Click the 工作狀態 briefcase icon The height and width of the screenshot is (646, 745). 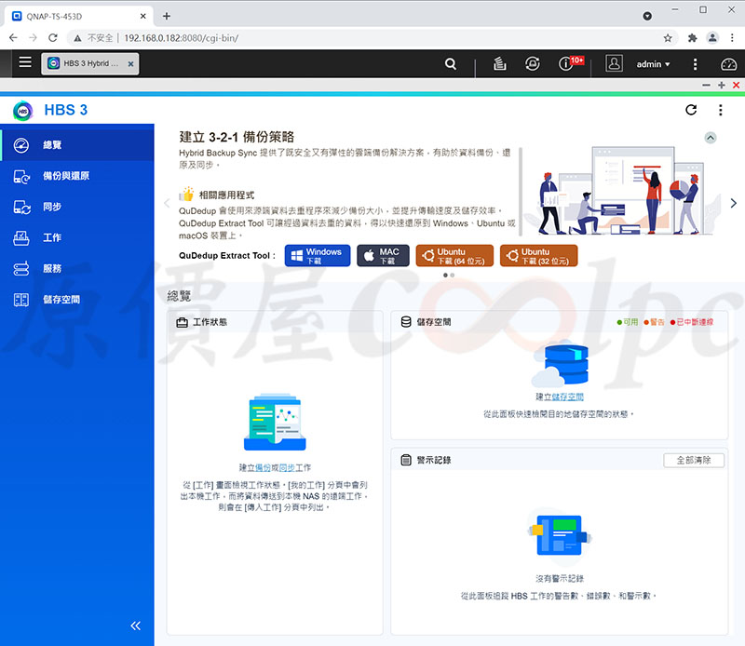pos(182,322)
